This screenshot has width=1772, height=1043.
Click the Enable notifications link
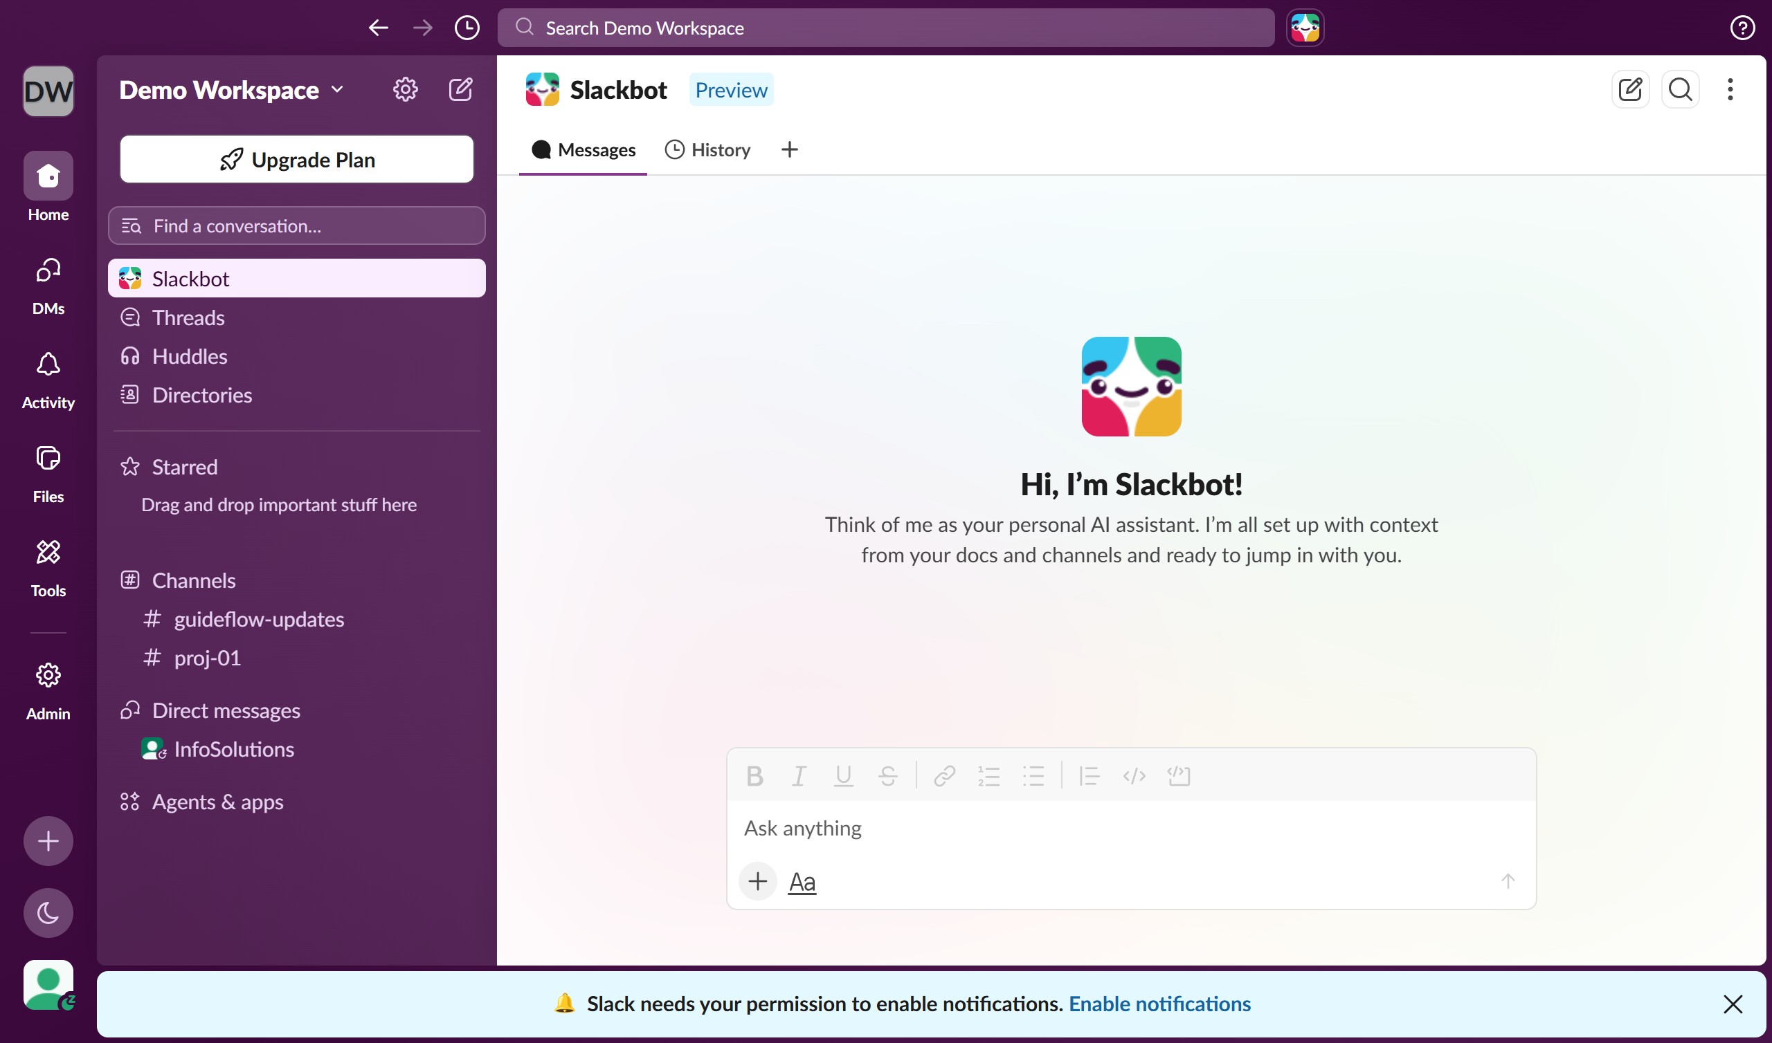pos(1159,1004)
